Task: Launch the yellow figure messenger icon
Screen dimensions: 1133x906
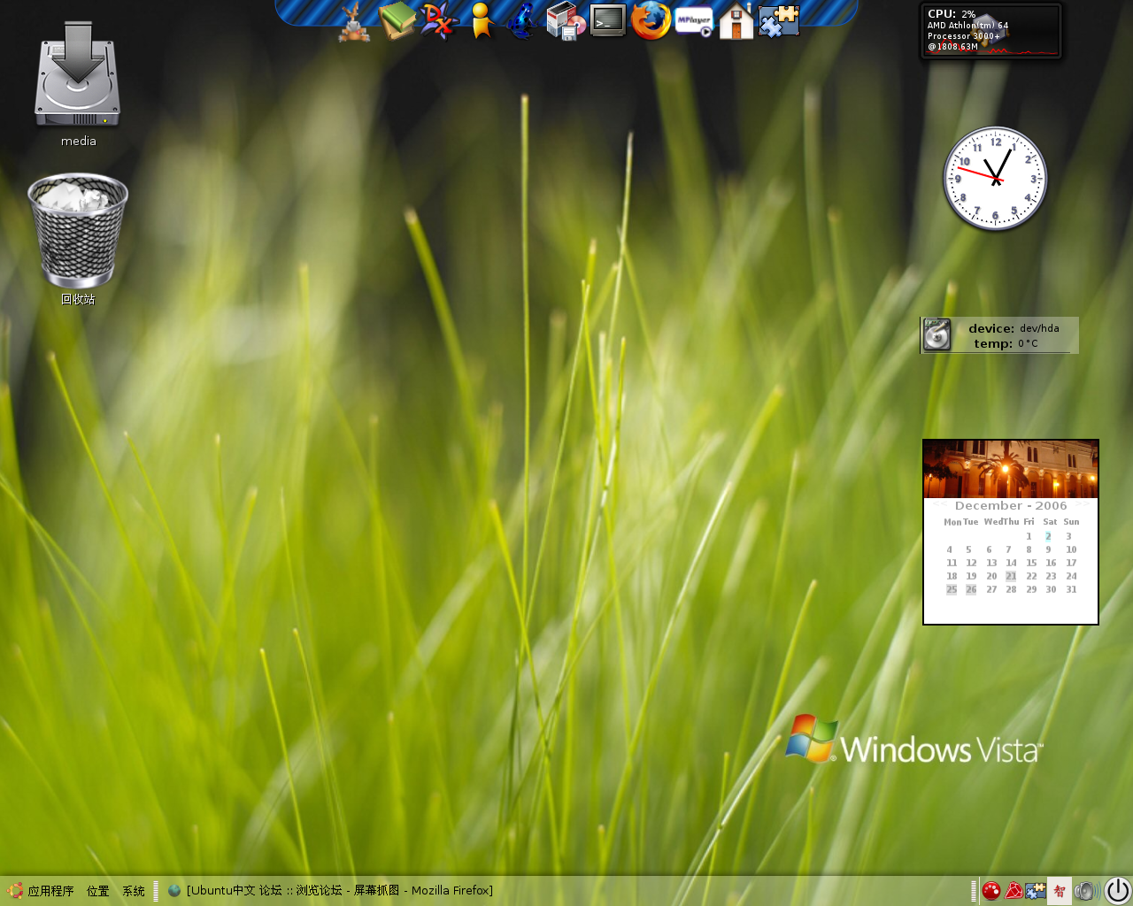Action: (481, 21)
